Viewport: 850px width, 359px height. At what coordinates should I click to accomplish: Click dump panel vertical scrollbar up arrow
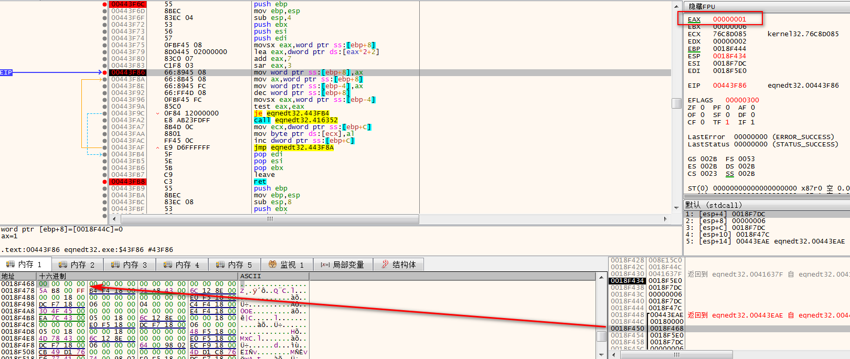[x=602, y=277]
